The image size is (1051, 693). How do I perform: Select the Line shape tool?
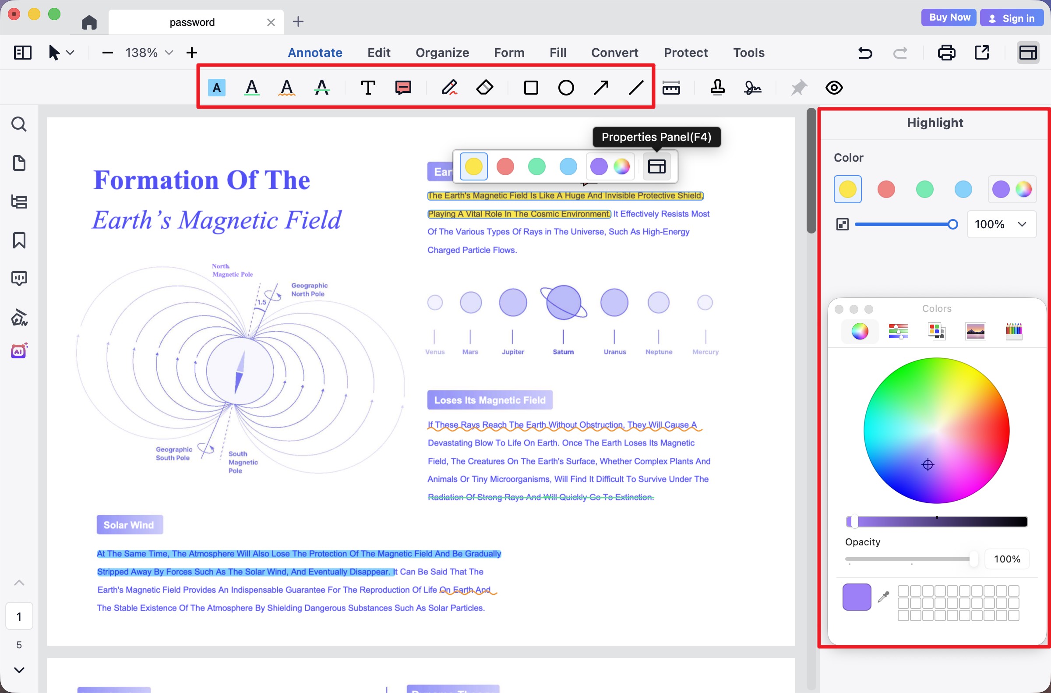pyautogui.click(x=636, y=88)
